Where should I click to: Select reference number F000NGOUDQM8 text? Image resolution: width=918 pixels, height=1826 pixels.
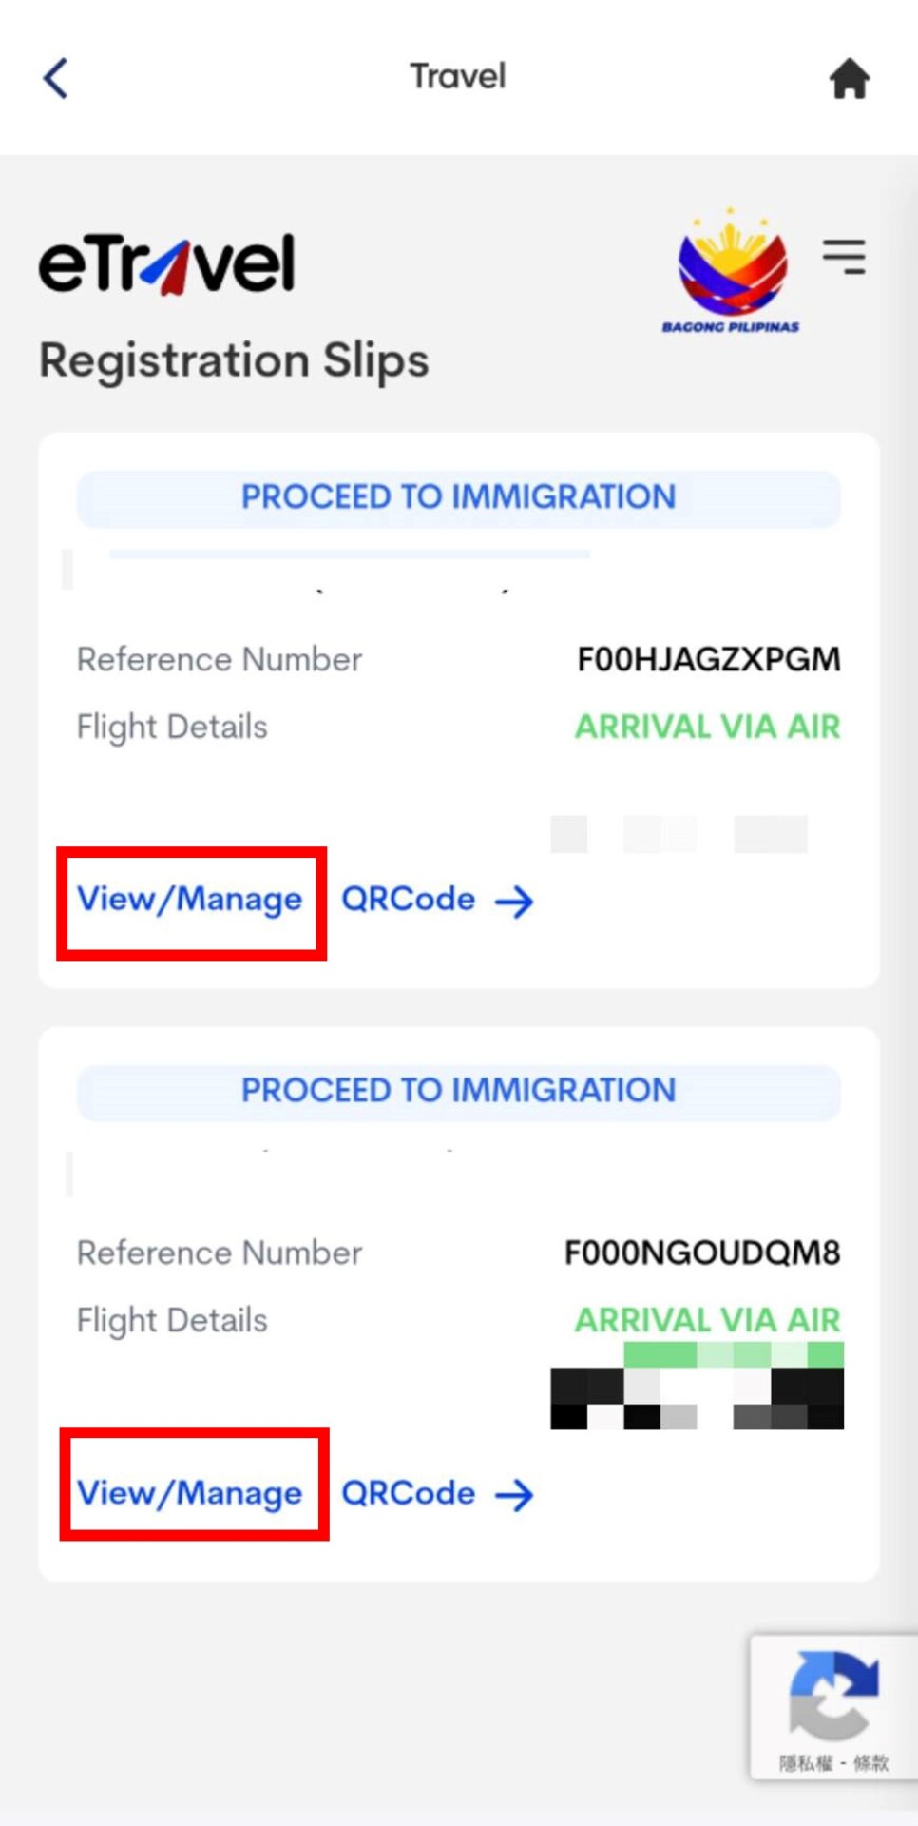pyautogui.click(x=702, y=1253)
